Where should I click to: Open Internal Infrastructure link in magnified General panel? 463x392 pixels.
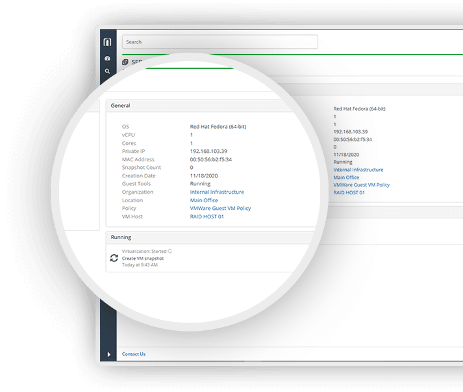[x=217, y=192]
